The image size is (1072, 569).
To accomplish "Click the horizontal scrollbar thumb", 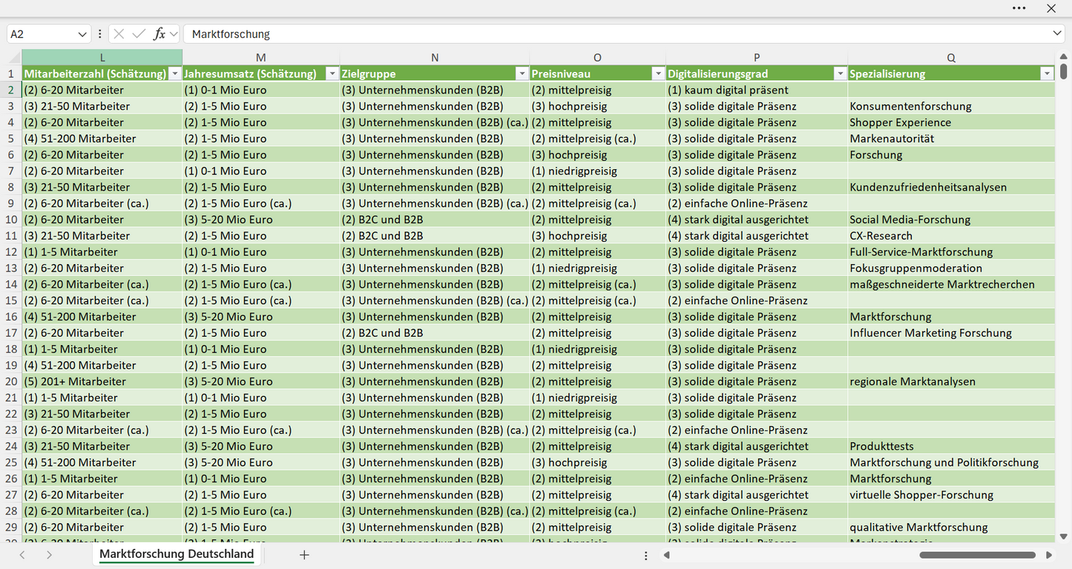I will (x=977, y=555).
